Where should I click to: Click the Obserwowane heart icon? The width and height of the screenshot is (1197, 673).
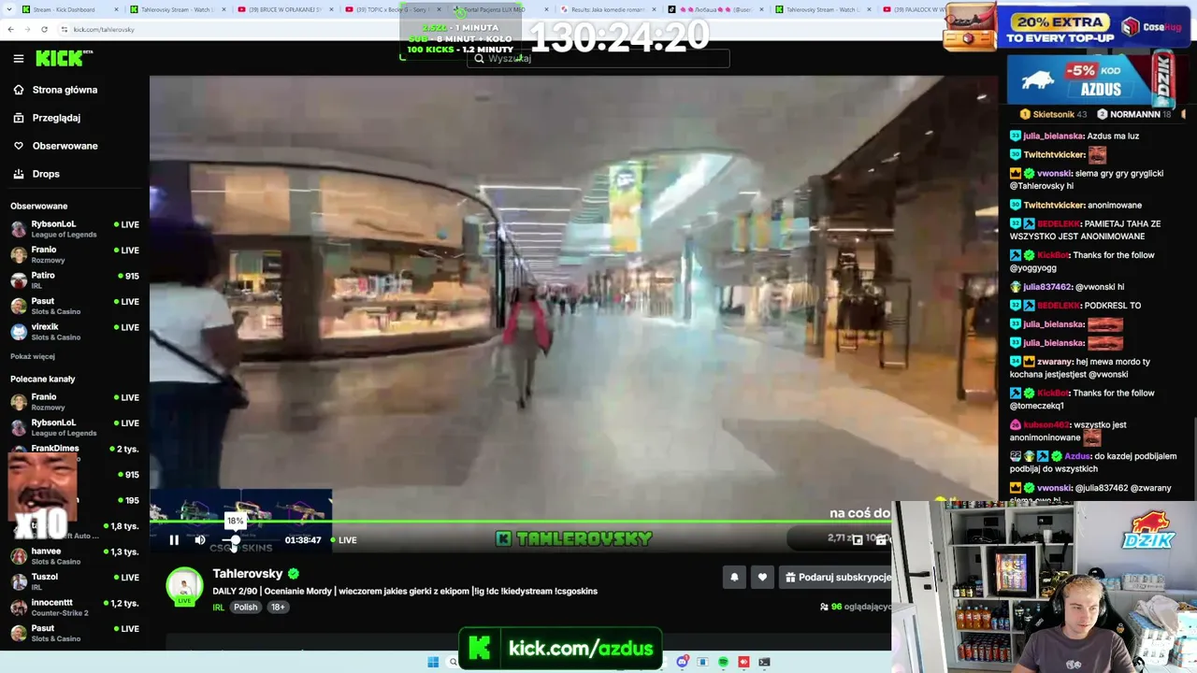click(19, 146)
